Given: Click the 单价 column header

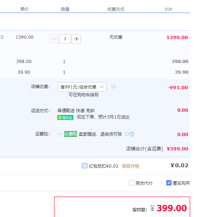Looking at the screenshot, I should tap(24, 9).
